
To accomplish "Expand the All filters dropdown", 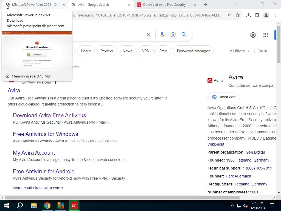I will (x=239, y=51).
